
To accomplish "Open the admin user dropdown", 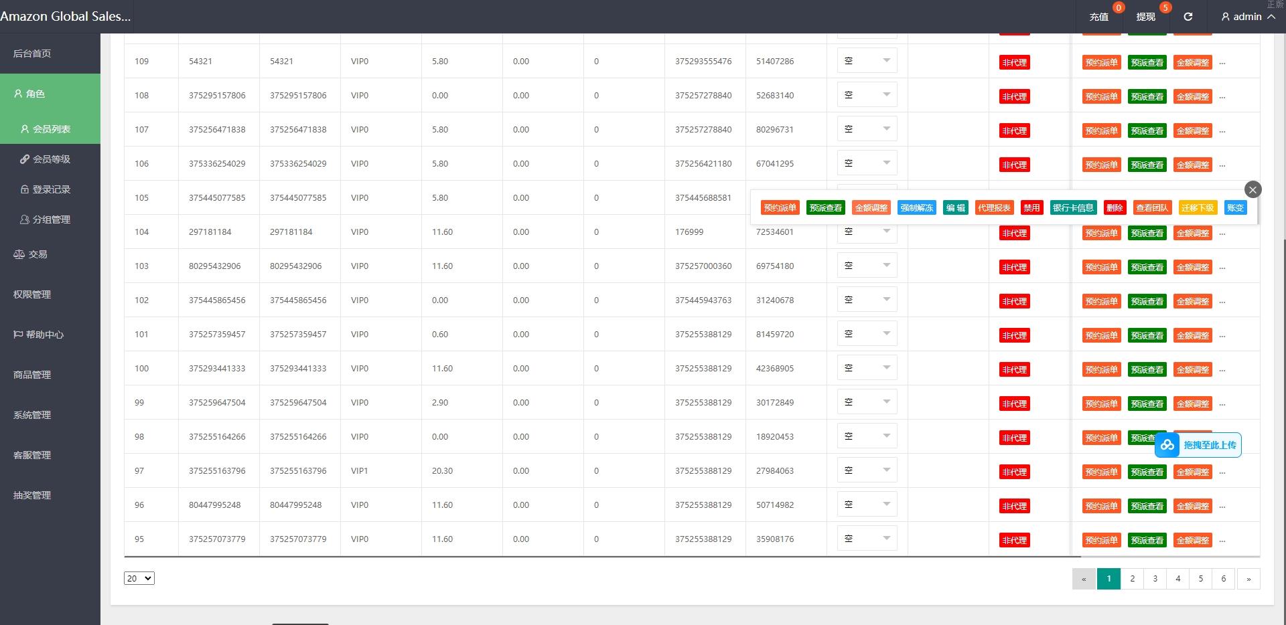I will click(x=1247, y=17).
